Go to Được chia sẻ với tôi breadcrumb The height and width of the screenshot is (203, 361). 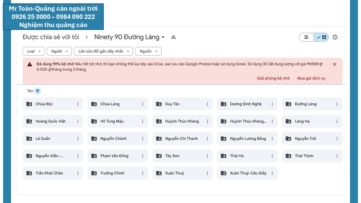(51, 37)
